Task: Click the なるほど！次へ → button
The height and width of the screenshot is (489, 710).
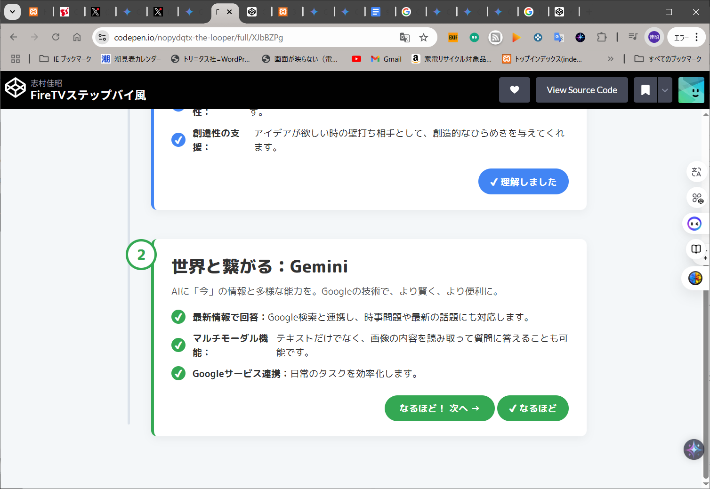Action: [x=440, y=409]
